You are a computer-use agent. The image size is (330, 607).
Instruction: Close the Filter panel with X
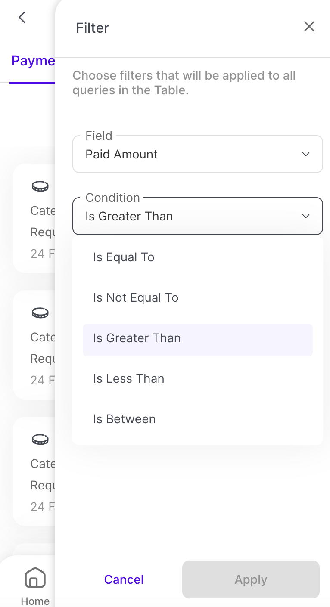coord(309,27)
